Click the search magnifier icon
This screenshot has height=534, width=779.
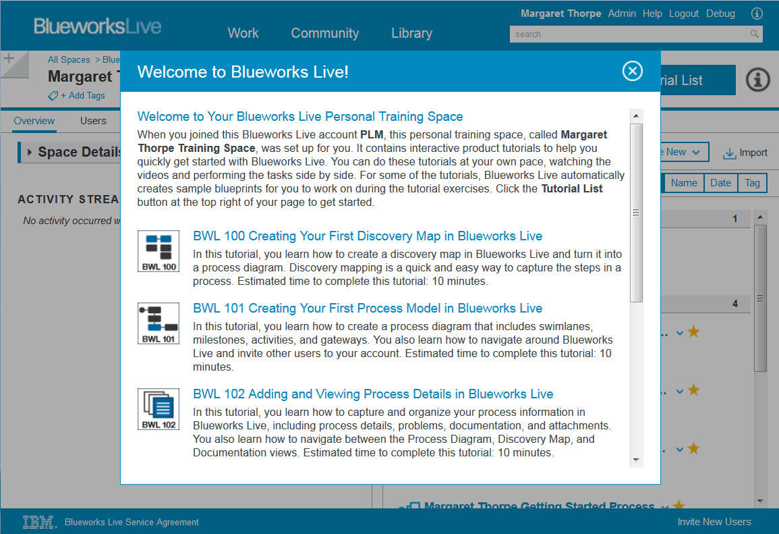755,34
